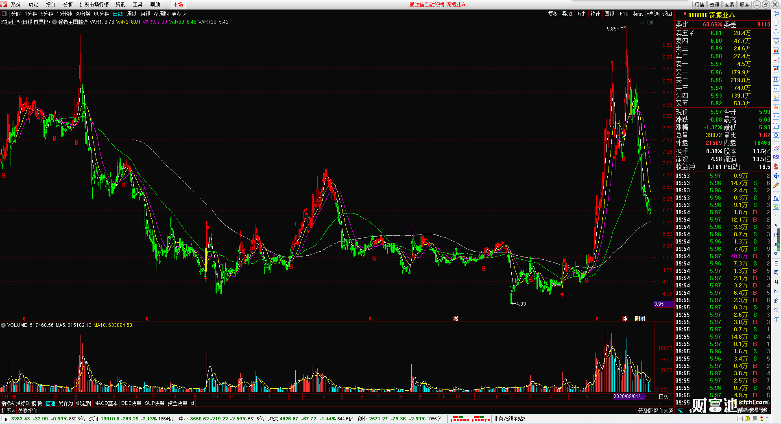Image resolution: width=781 pixels, height=424 pixels.
Task: Click the F10 company info sidebar icon
Action: click(776, 88)
